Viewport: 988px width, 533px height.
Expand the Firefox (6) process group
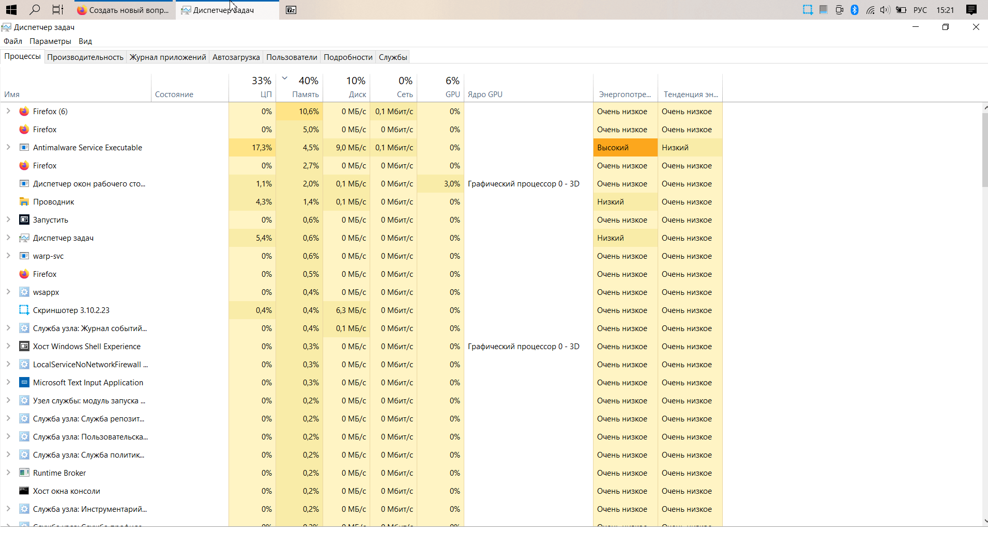[x=8, y=111]
